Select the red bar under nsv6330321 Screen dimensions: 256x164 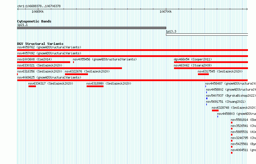click(70, 68)
